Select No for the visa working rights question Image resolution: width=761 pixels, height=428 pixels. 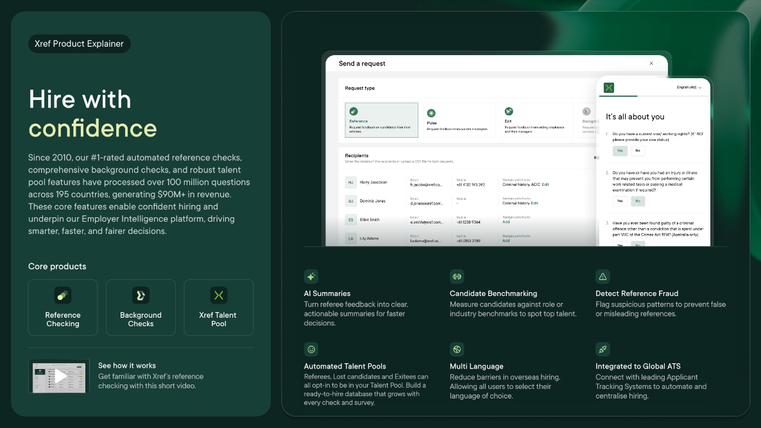coord(638,151)
